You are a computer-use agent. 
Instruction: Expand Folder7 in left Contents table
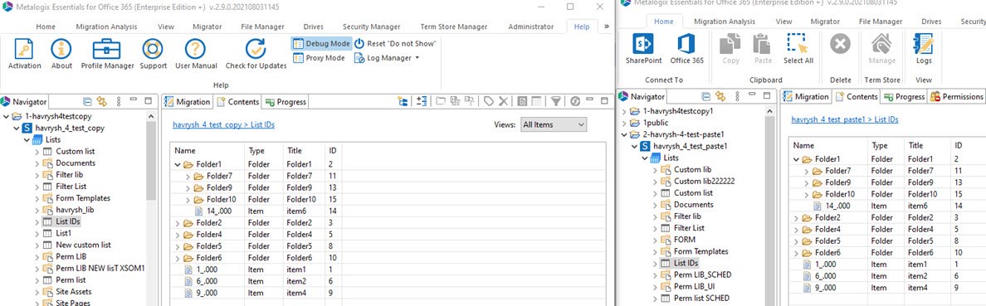pyautogui.click(x=188, y=176)
